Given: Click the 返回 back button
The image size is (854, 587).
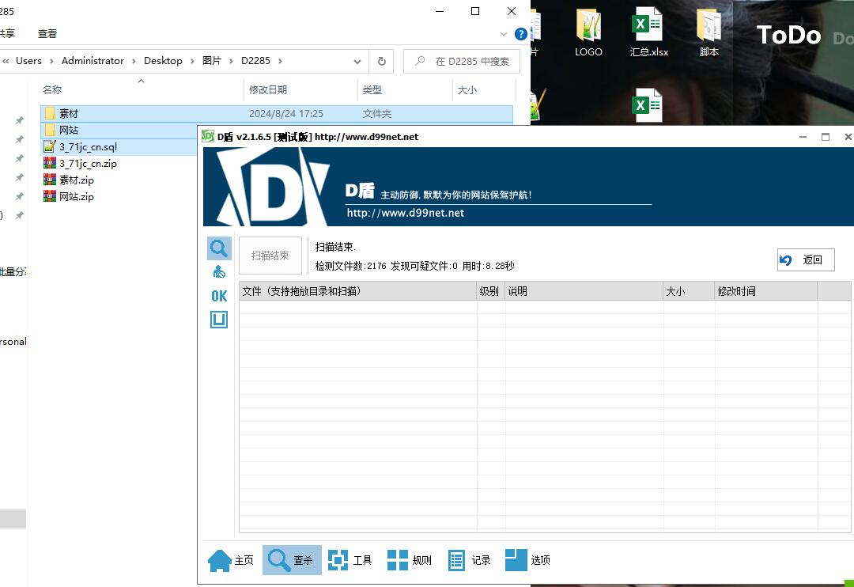Looking at the screenshot, I should [x=805, y=259].
